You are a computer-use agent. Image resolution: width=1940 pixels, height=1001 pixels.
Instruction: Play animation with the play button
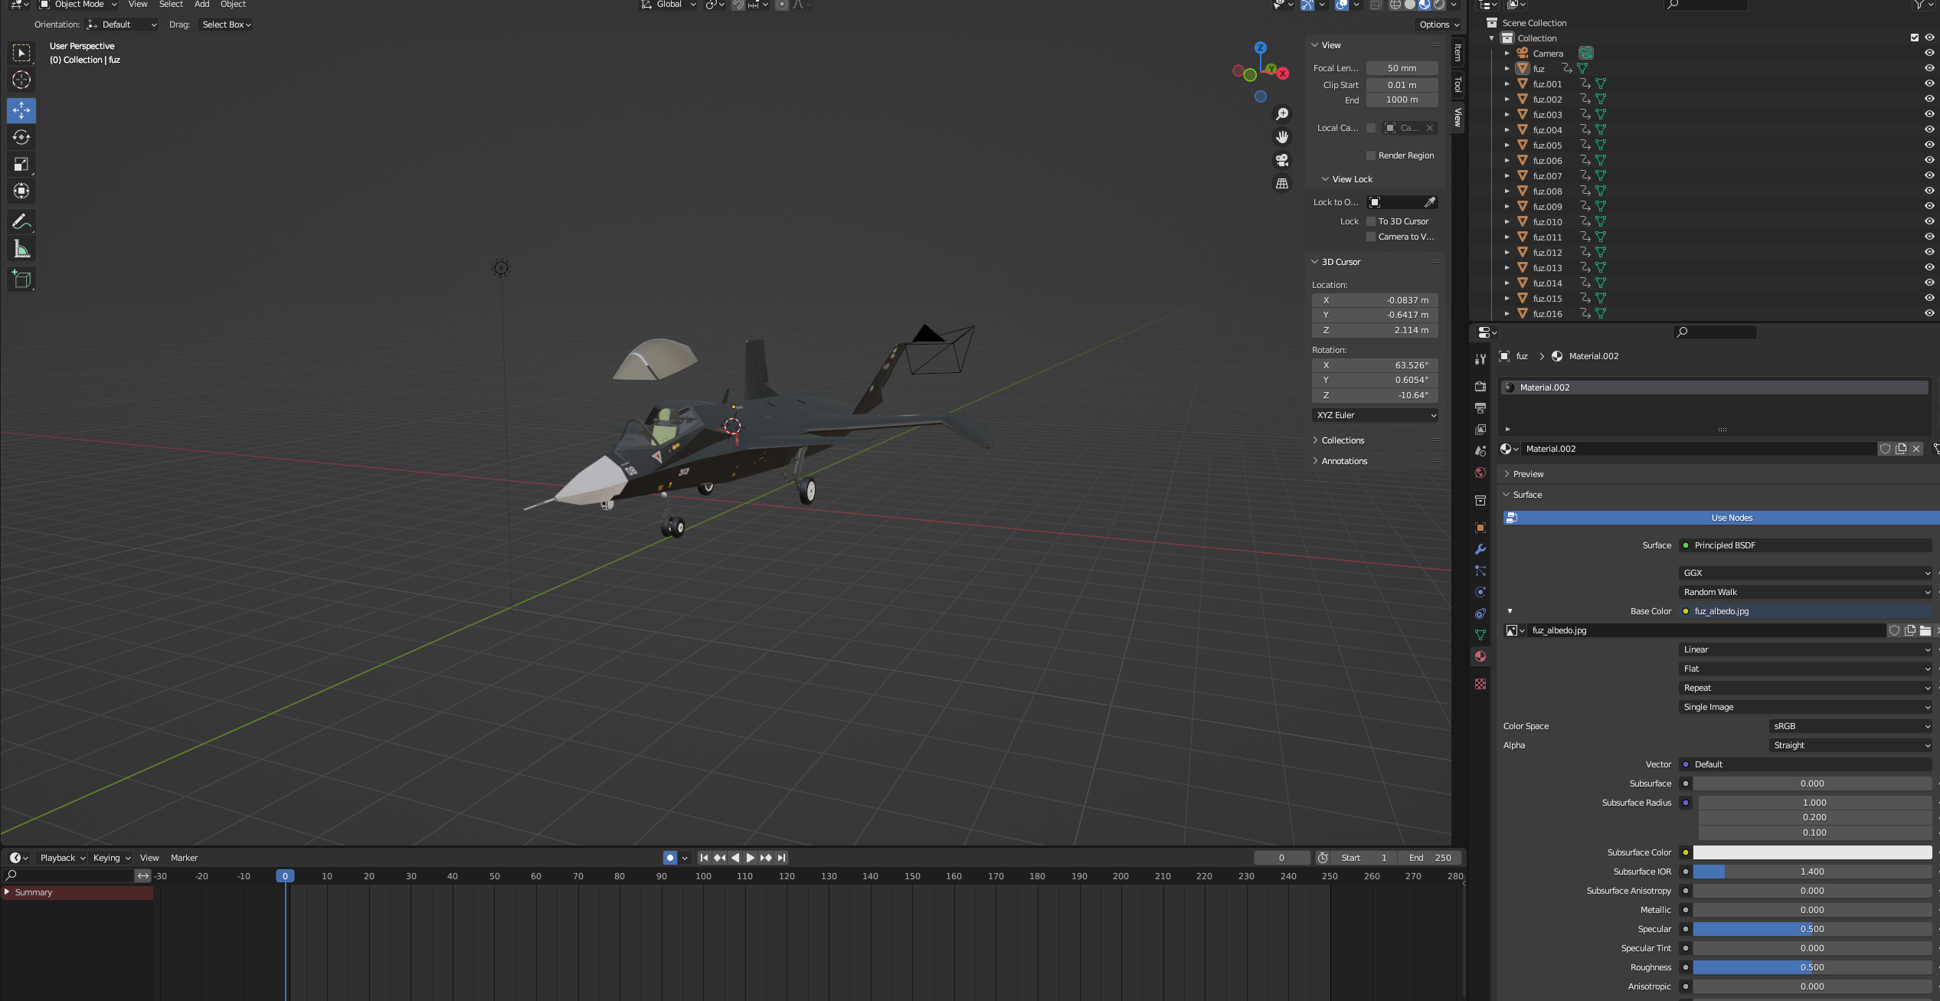pyautogui.click(x=751, y=858)
